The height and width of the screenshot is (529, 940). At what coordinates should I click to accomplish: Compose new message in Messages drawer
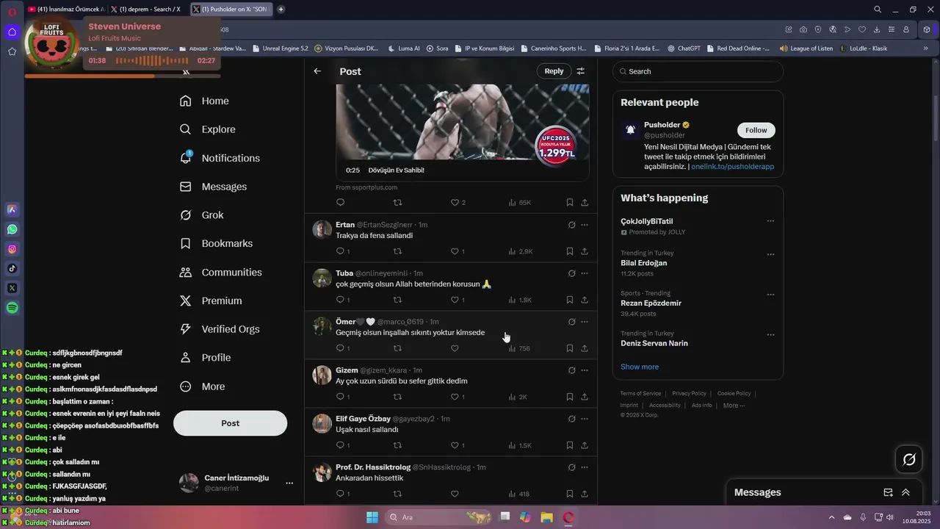tap(888, 492)
